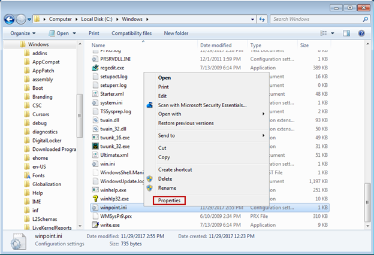Click the Change your view icon
Image resolution: width=374 pixels, height=255 pixels.
tap(324, 34)
